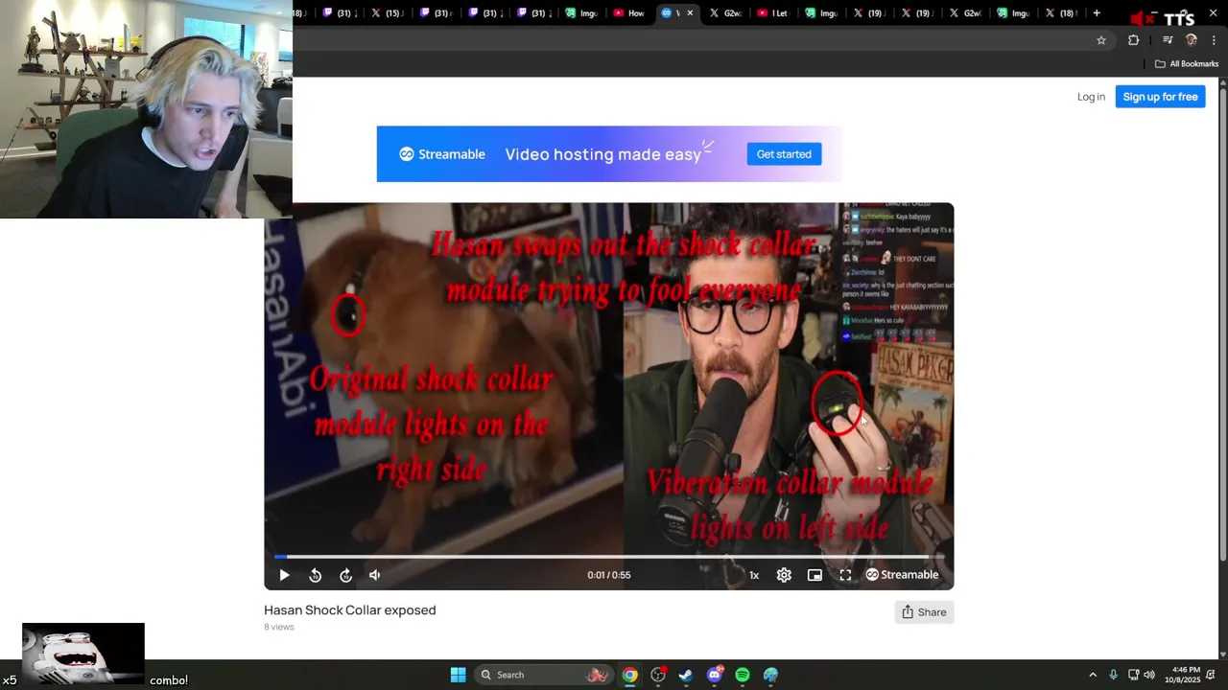Open the clock showing 4:46 PM
This screenshot has height=690, width=1228.
1182,675
